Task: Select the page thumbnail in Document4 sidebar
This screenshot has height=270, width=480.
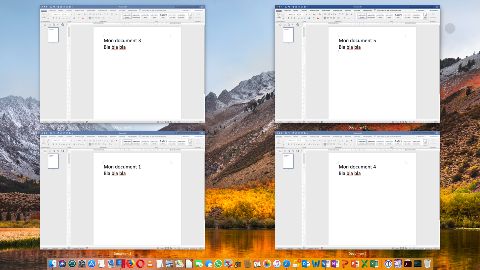Action: click(288, 161)
